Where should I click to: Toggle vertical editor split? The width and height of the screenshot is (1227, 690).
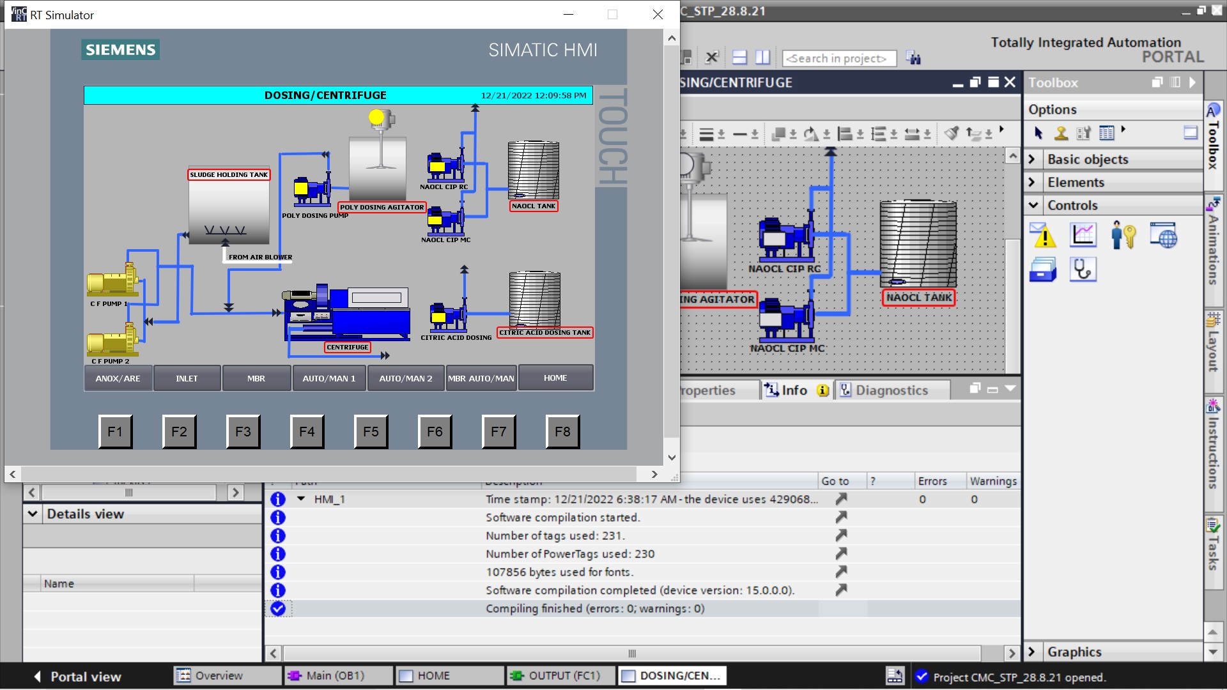point(762,58)
